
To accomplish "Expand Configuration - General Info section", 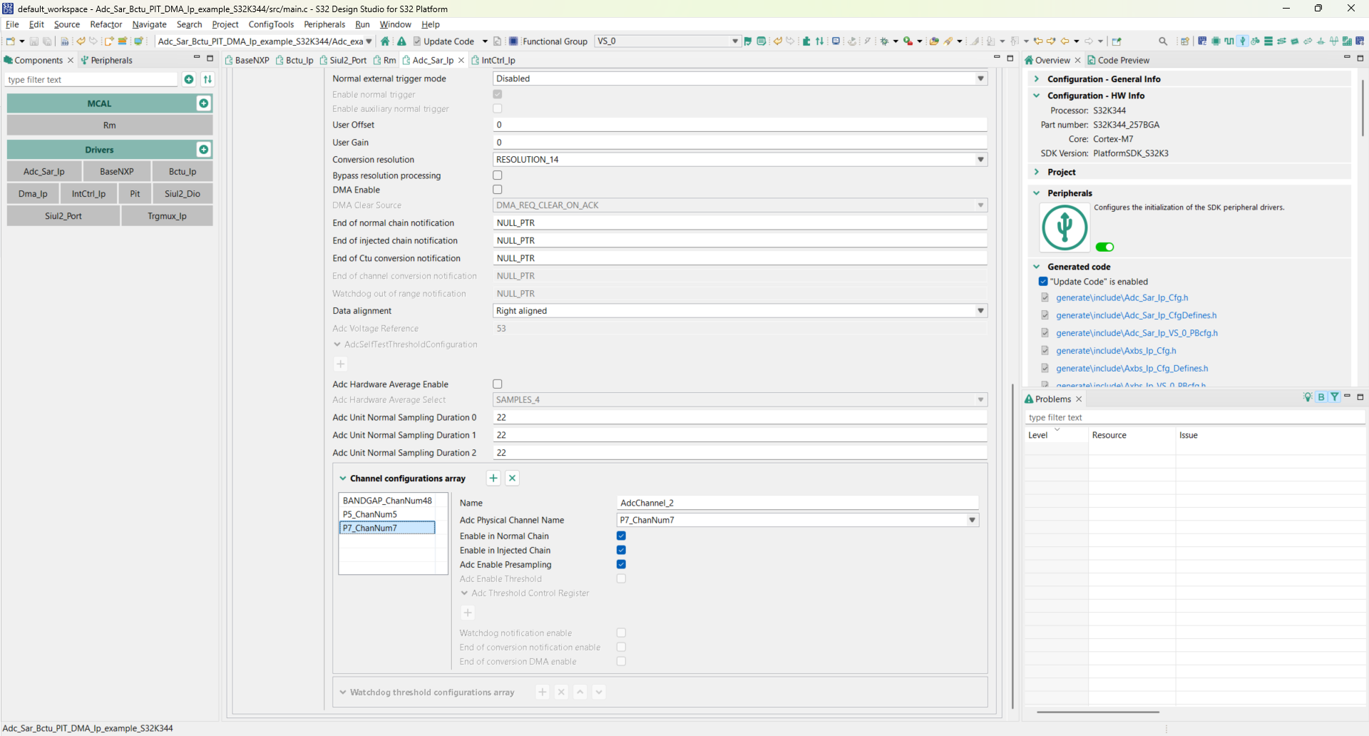I will (1037, 79).
